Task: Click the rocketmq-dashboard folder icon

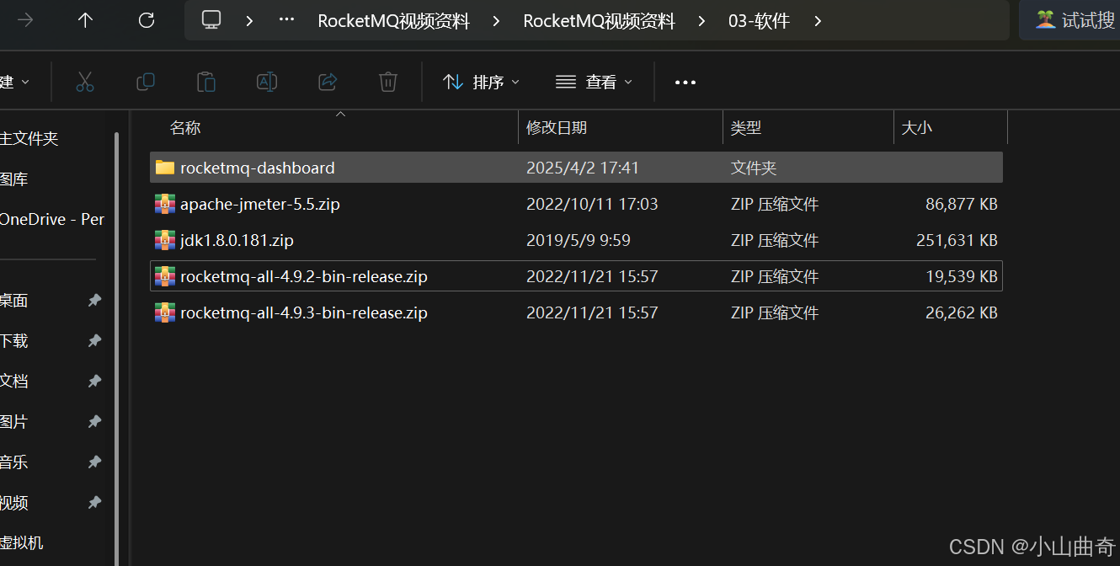Action: (x=165, y=168)
